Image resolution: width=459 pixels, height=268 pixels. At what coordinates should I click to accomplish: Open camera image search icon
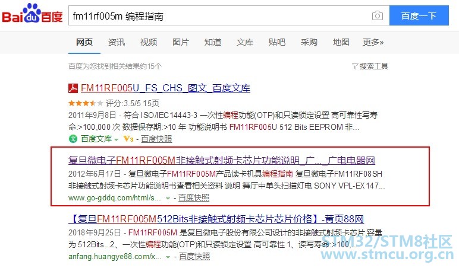point(378,15)
